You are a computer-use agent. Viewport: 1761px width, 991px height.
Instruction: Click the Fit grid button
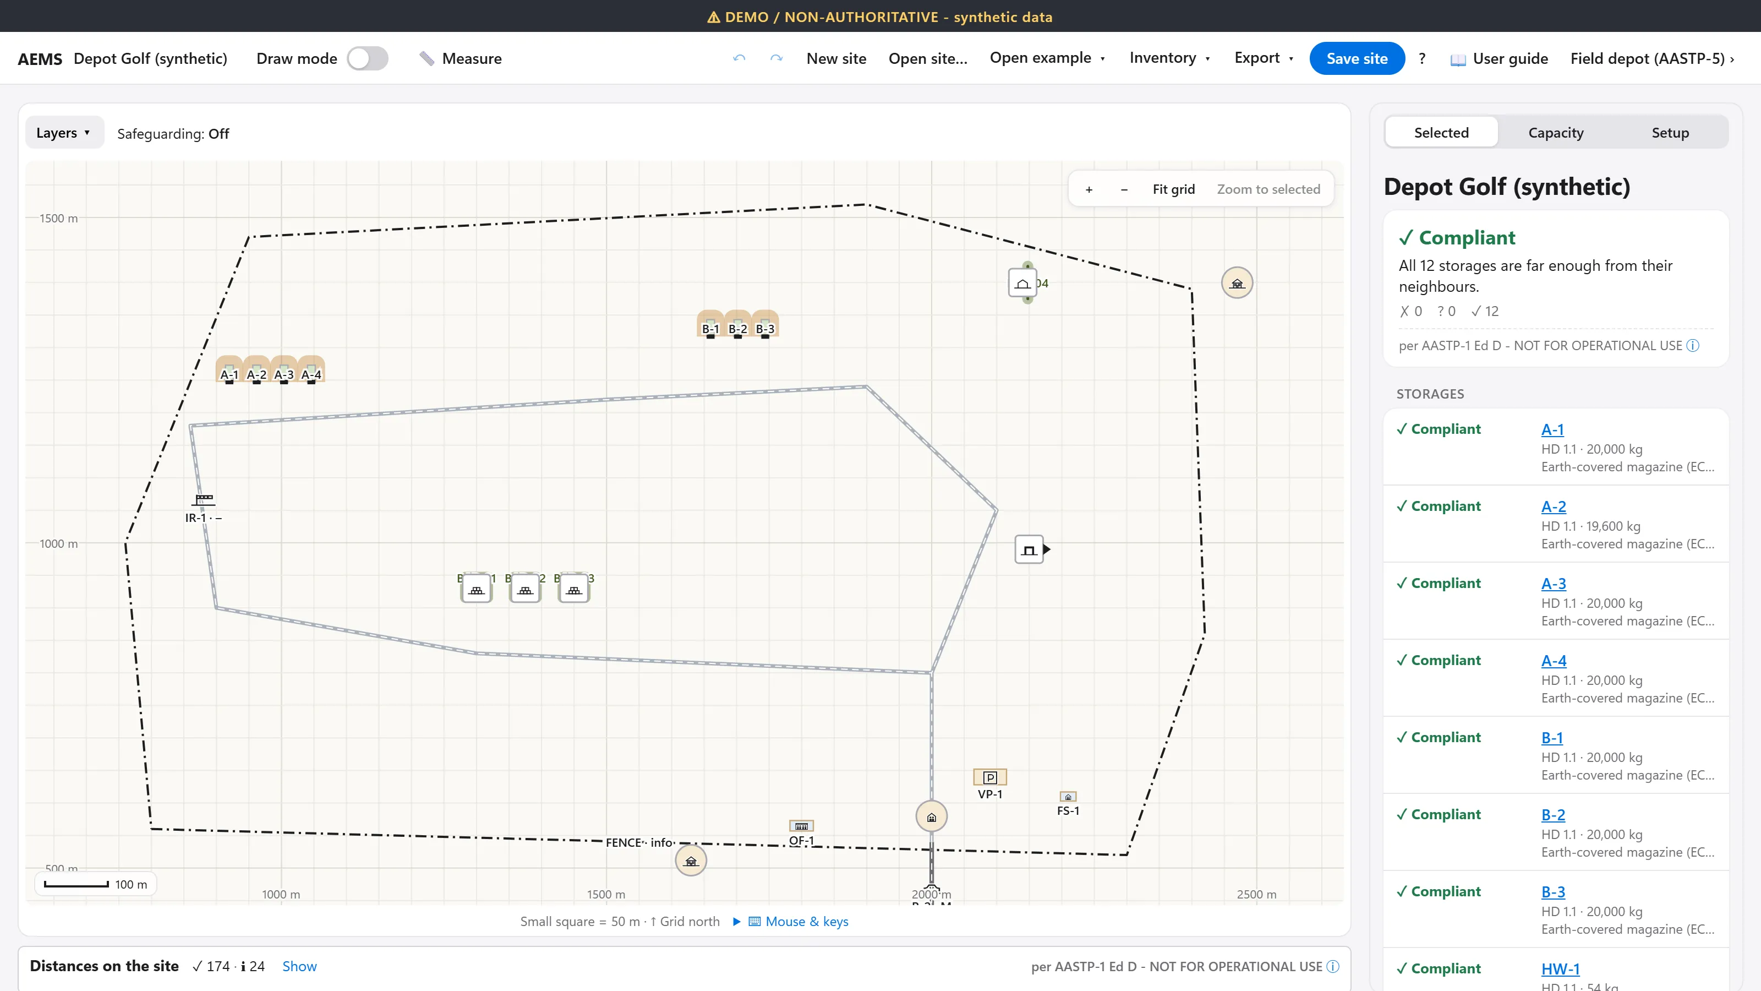[1174, 189]
